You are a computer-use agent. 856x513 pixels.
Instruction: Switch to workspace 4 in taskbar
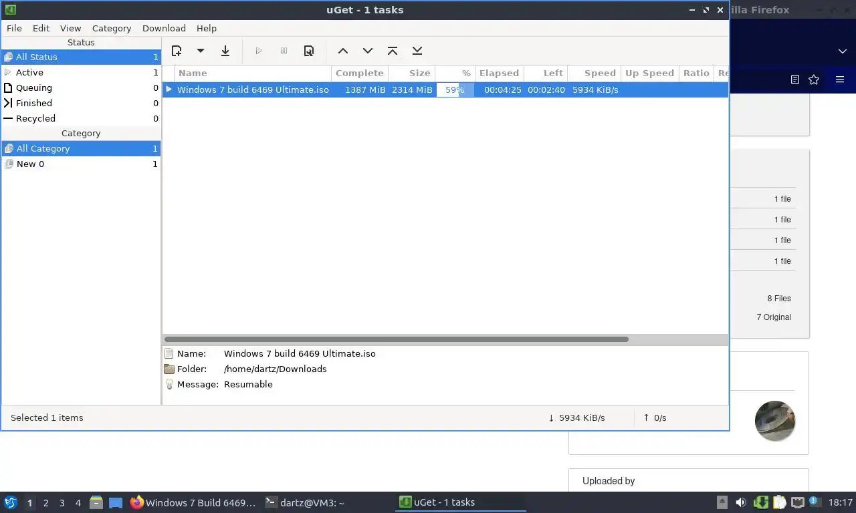[78, 502]
